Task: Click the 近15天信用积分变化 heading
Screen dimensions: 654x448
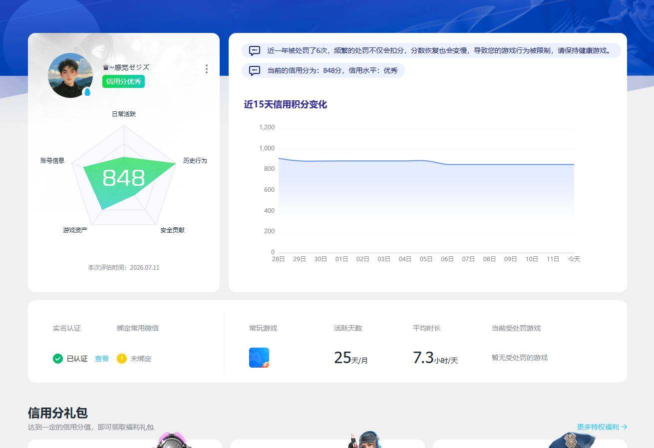Action: [286, 104]
